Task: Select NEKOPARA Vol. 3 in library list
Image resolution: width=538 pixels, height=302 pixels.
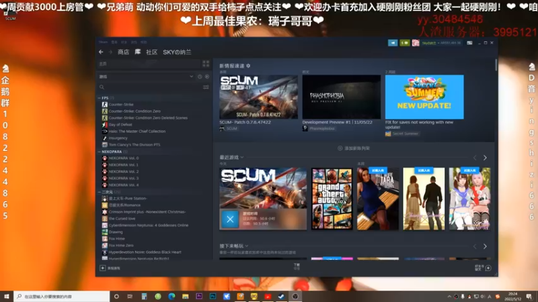Action: click(x=124, y=179)
